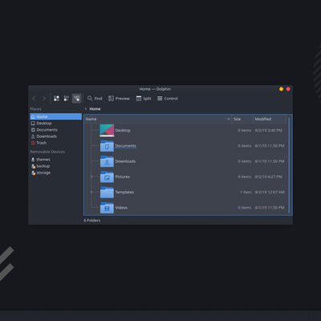Toggle the Preview button
This screenshot has width=321, height=321.
119,99
